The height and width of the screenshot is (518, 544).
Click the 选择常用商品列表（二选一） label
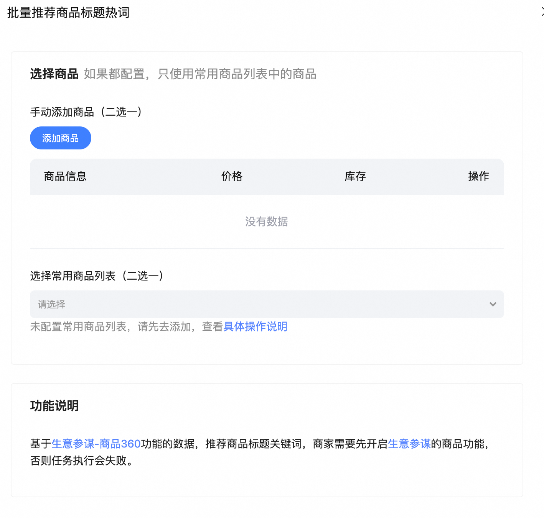[x=97, y=276]
